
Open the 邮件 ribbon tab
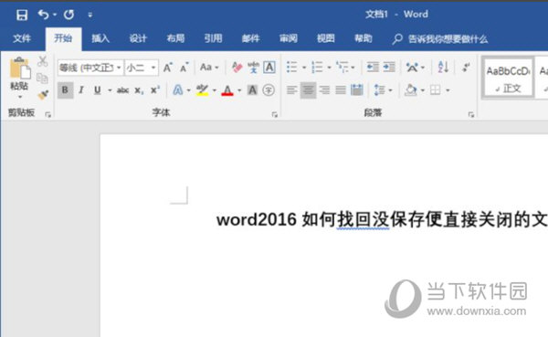tap(251, 38)
